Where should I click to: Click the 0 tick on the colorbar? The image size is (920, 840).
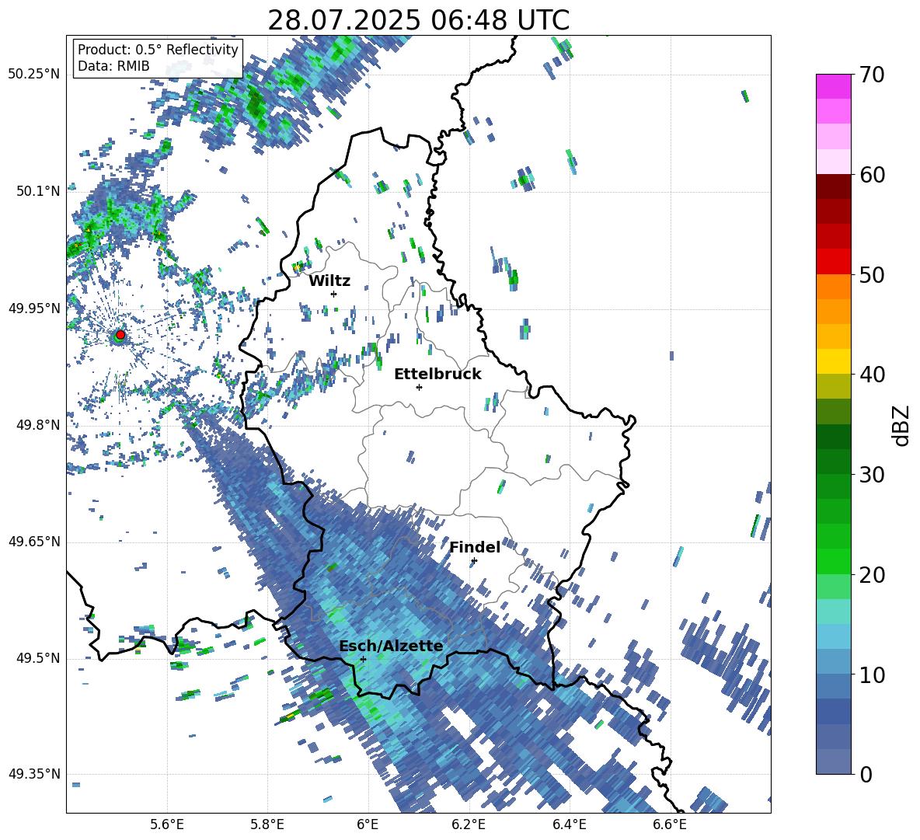pos(866,774)
